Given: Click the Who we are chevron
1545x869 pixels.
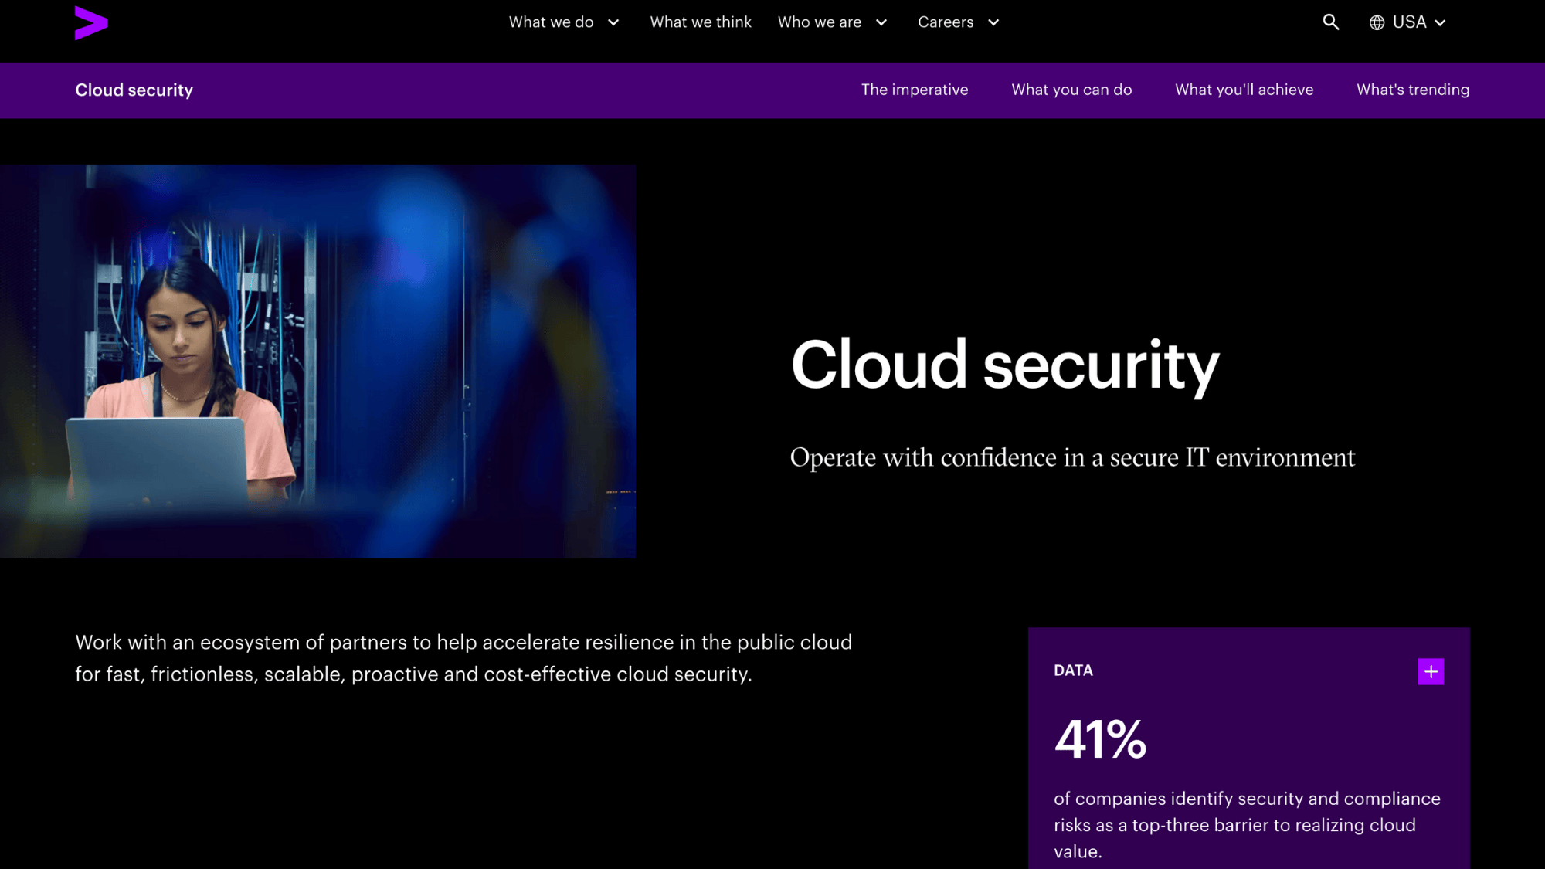Looking at the screenshot, I should 881,22.
